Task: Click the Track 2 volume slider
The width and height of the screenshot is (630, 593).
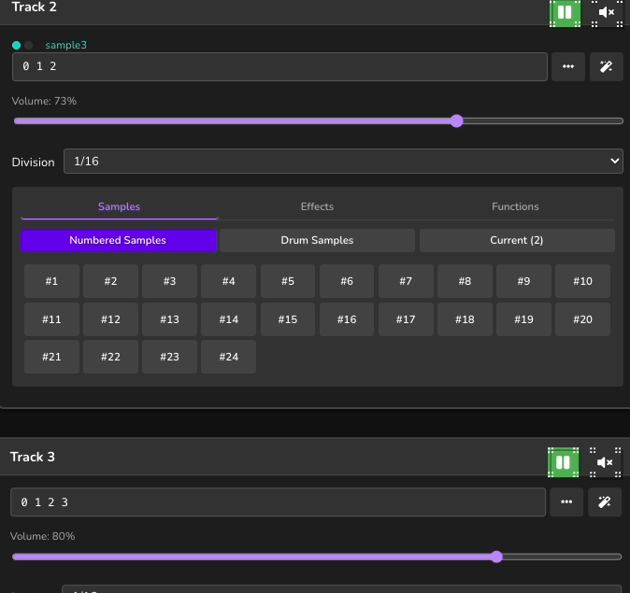Action: click(318, 120)
